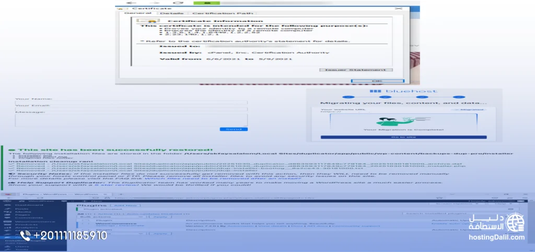Screen dimensions: 535x252
Task: Open the Details tab in Certificate dialog
Action: (172, 13)
